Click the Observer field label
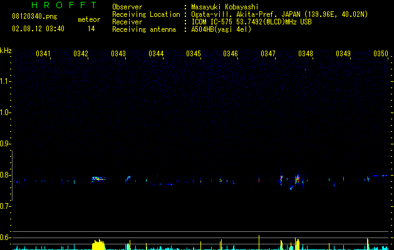This screenshot has width=394, height=250. pyautogui.click(x=127, y=7)
